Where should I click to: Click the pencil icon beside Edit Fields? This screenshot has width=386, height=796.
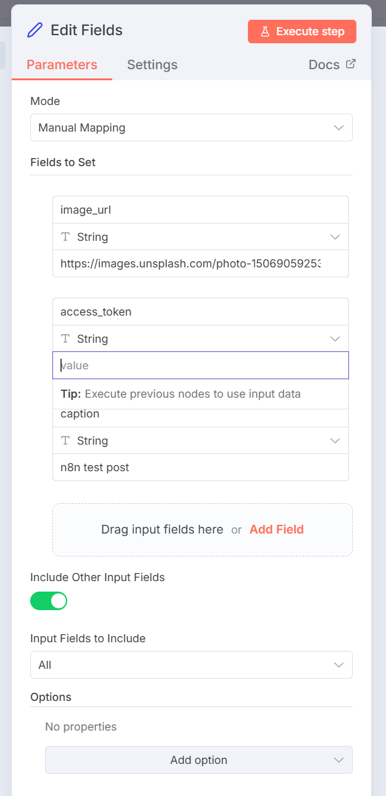(x=35, y=30)
